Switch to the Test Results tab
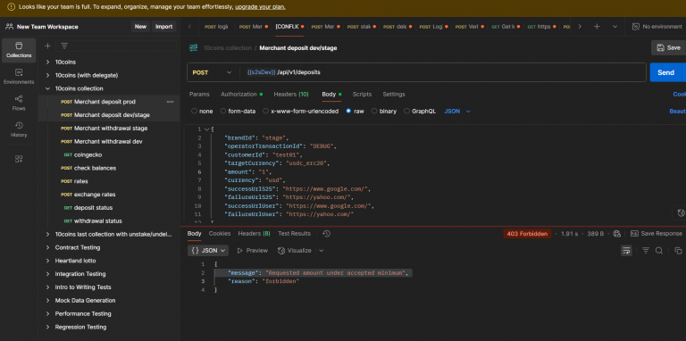Screen dimensions: 686x341 click(294, 234)
